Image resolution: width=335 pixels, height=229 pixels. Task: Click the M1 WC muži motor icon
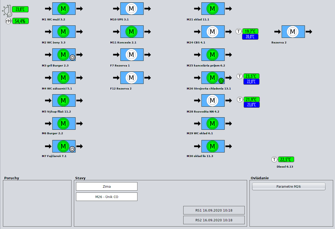[x=63, y=9]
